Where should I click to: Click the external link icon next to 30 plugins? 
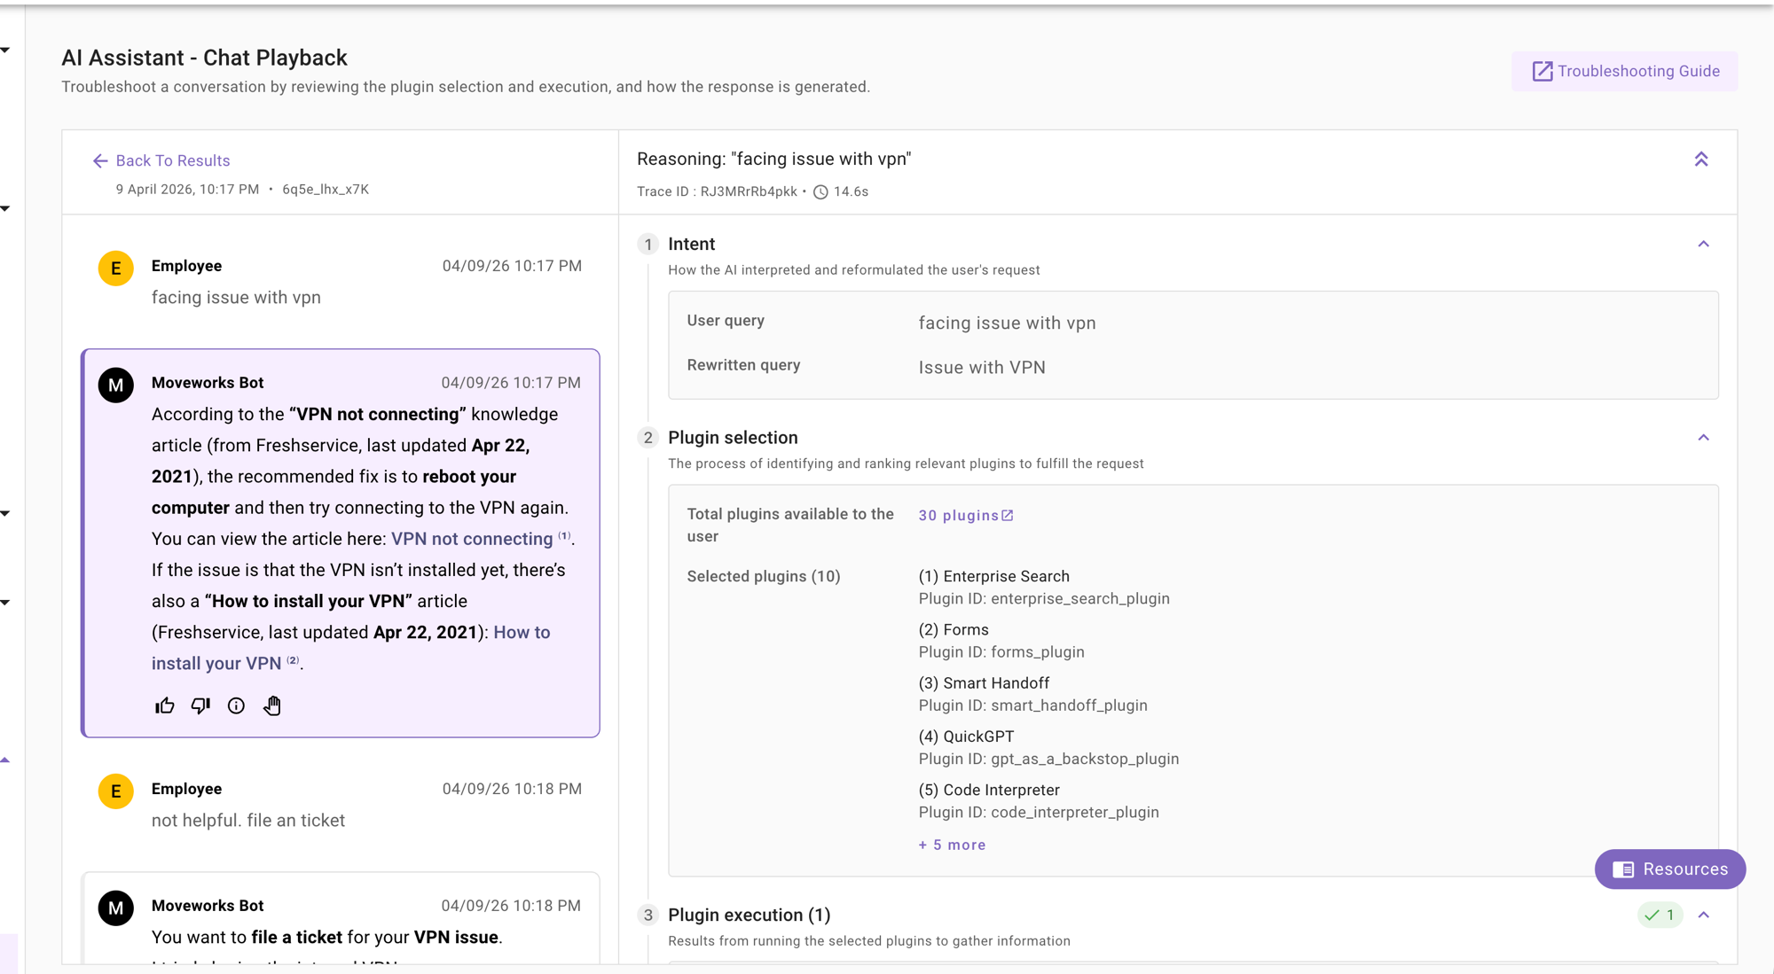pyautogui.click(x=1008, y=514)
